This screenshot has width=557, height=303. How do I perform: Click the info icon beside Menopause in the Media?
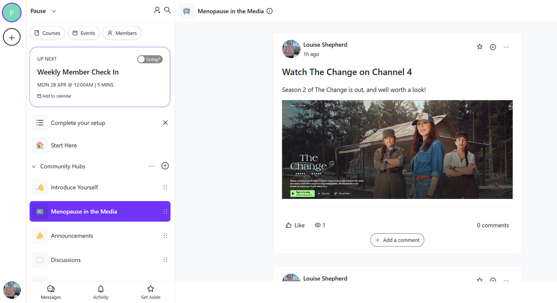(x=270, y=11)
